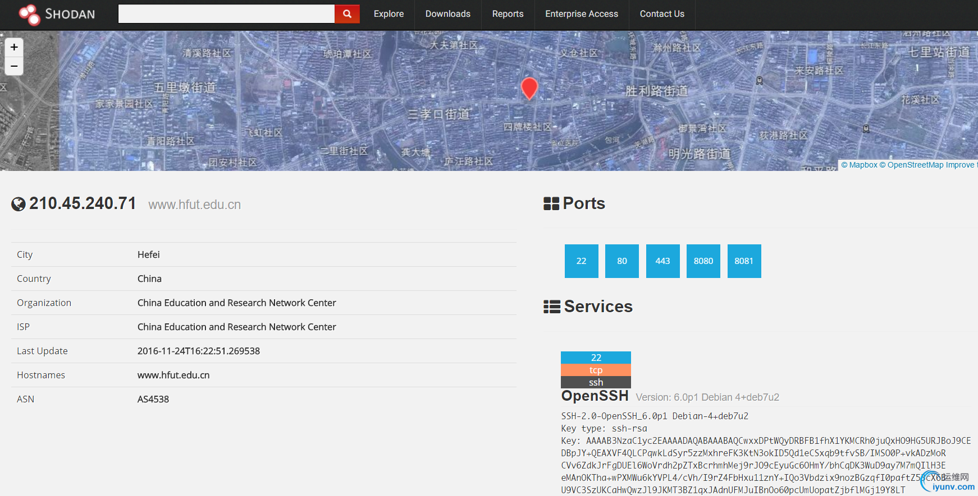Image resolution: width=978 pixels, height=496 pixels.
Task: Click the City row label
Action: pos(25,254)
